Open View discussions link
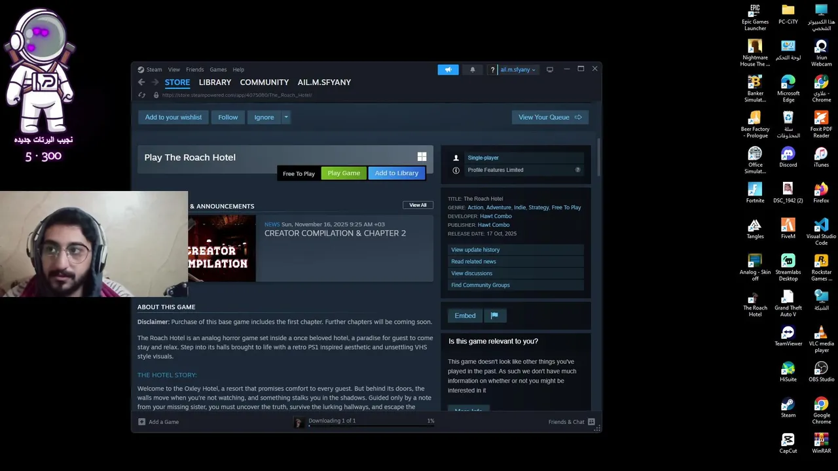838x471 pixels. click(516, 273)
